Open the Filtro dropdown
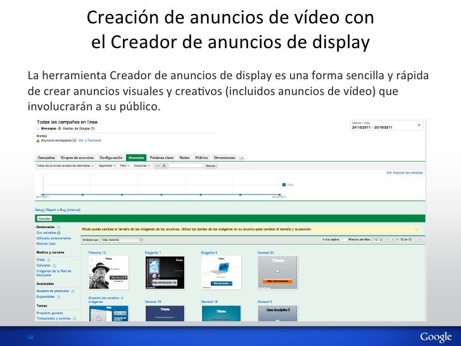This screenshot has height=346, width=461. pos(125,165)
